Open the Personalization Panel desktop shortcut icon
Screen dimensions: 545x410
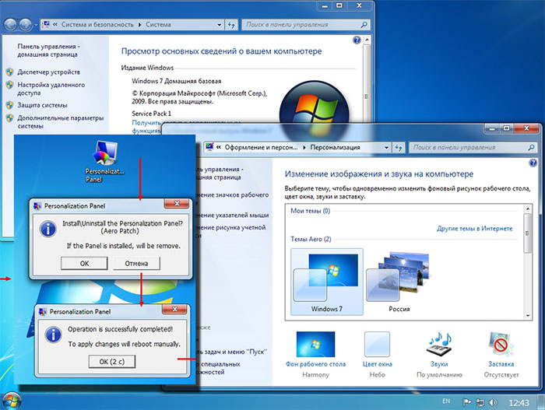pos(105,161)
